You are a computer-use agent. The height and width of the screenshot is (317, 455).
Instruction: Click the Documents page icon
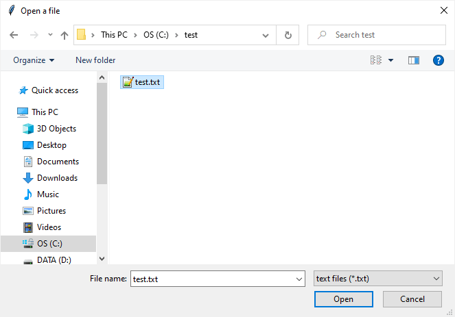[x=28, y=162]
